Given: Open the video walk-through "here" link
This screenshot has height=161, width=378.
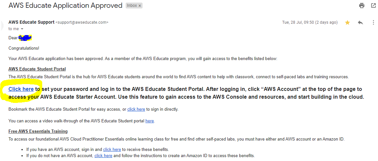Looking at the screenshot, I should 150,121.
